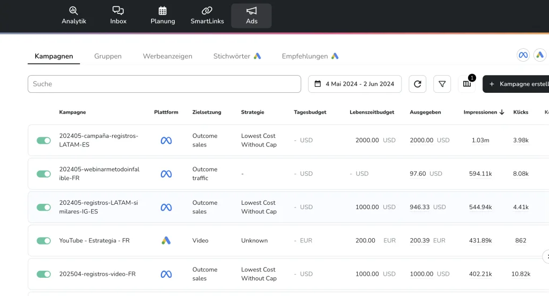Click the Google Ads platform filter icon
The image size is (549, 296).
[x=539, y=55]
